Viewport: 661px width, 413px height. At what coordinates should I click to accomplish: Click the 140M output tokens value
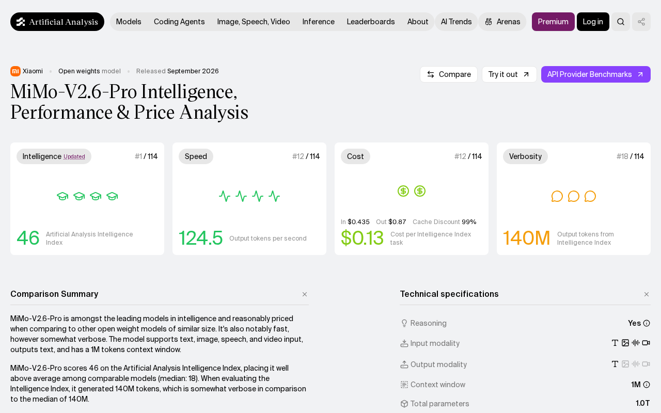click(527, 238)
